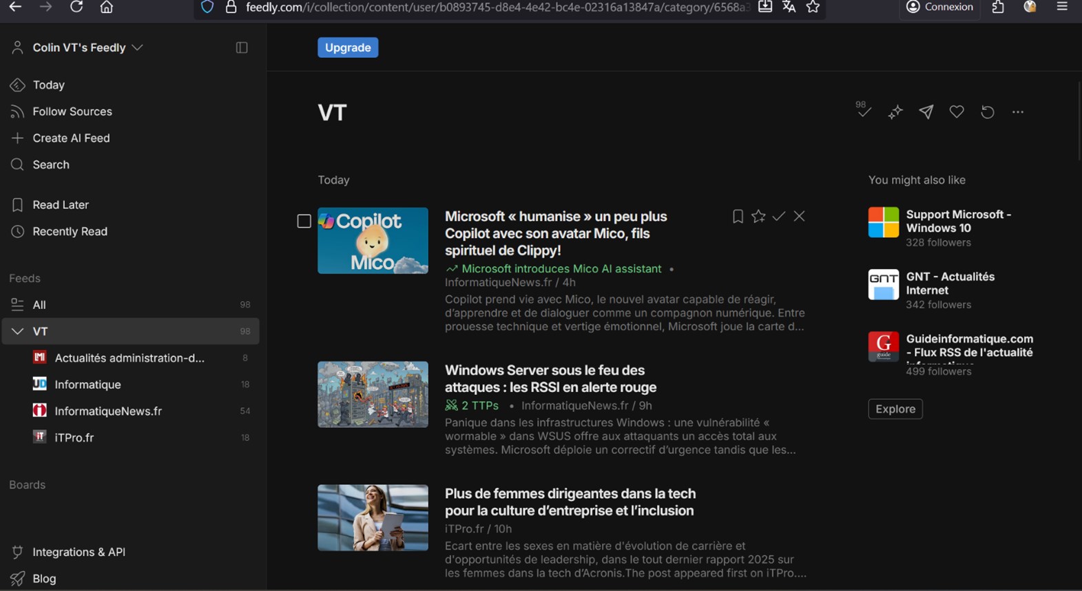Select Create AI Feed
Screen dimensions: 1082x591
(71, 138)
